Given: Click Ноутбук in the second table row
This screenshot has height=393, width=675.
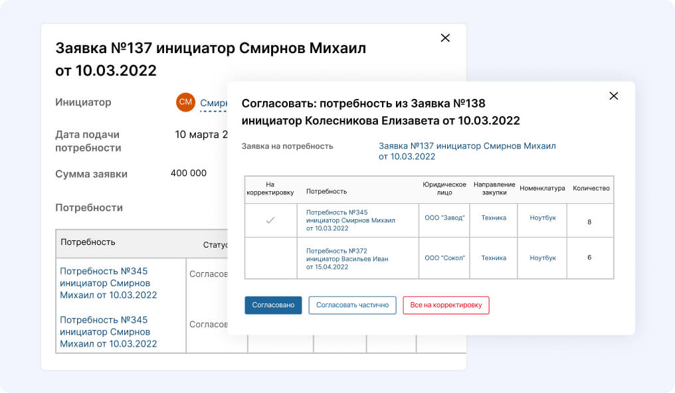Looking at the screenshot, I should coord(542,258).
